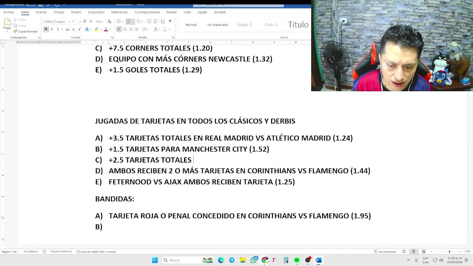Open the Archivo menu
This screenshot has height=266, width=473.
tap(8, 12)
